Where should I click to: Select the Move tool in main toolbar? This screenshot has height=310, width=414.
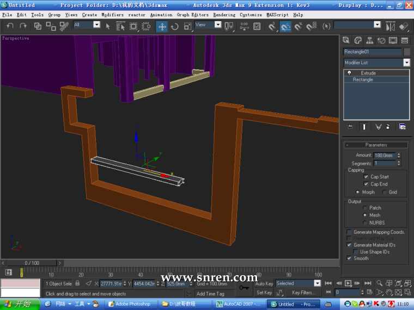[x=162, y=26]
